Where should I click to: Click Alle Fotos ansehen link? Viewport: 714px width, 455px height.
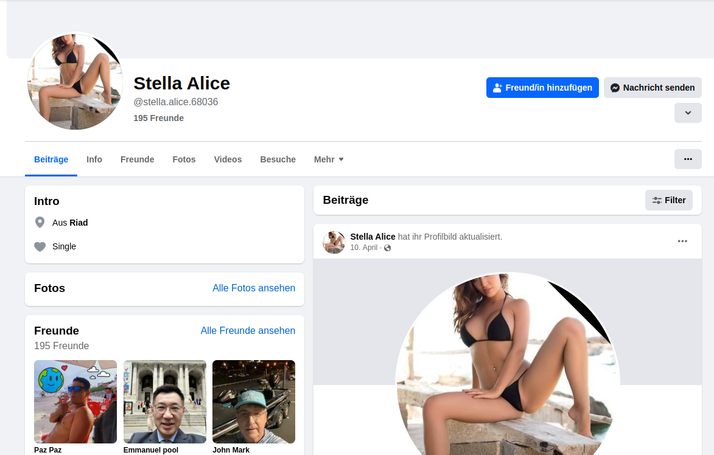(x=254, y=288)
